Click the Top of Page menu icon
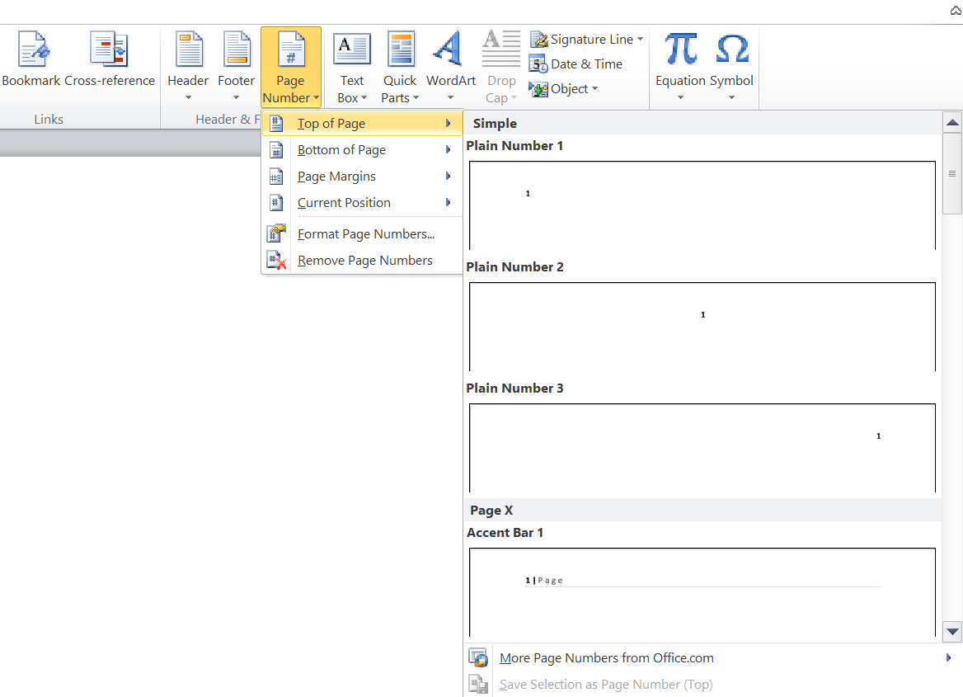Image resolution: width=963 pixels, height=697 pixels. [x=276, y=124]
